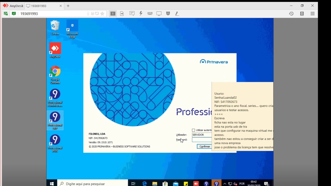Click 'uma nova empresa' note line
This screenshot has height=186, width=331.
227,143
